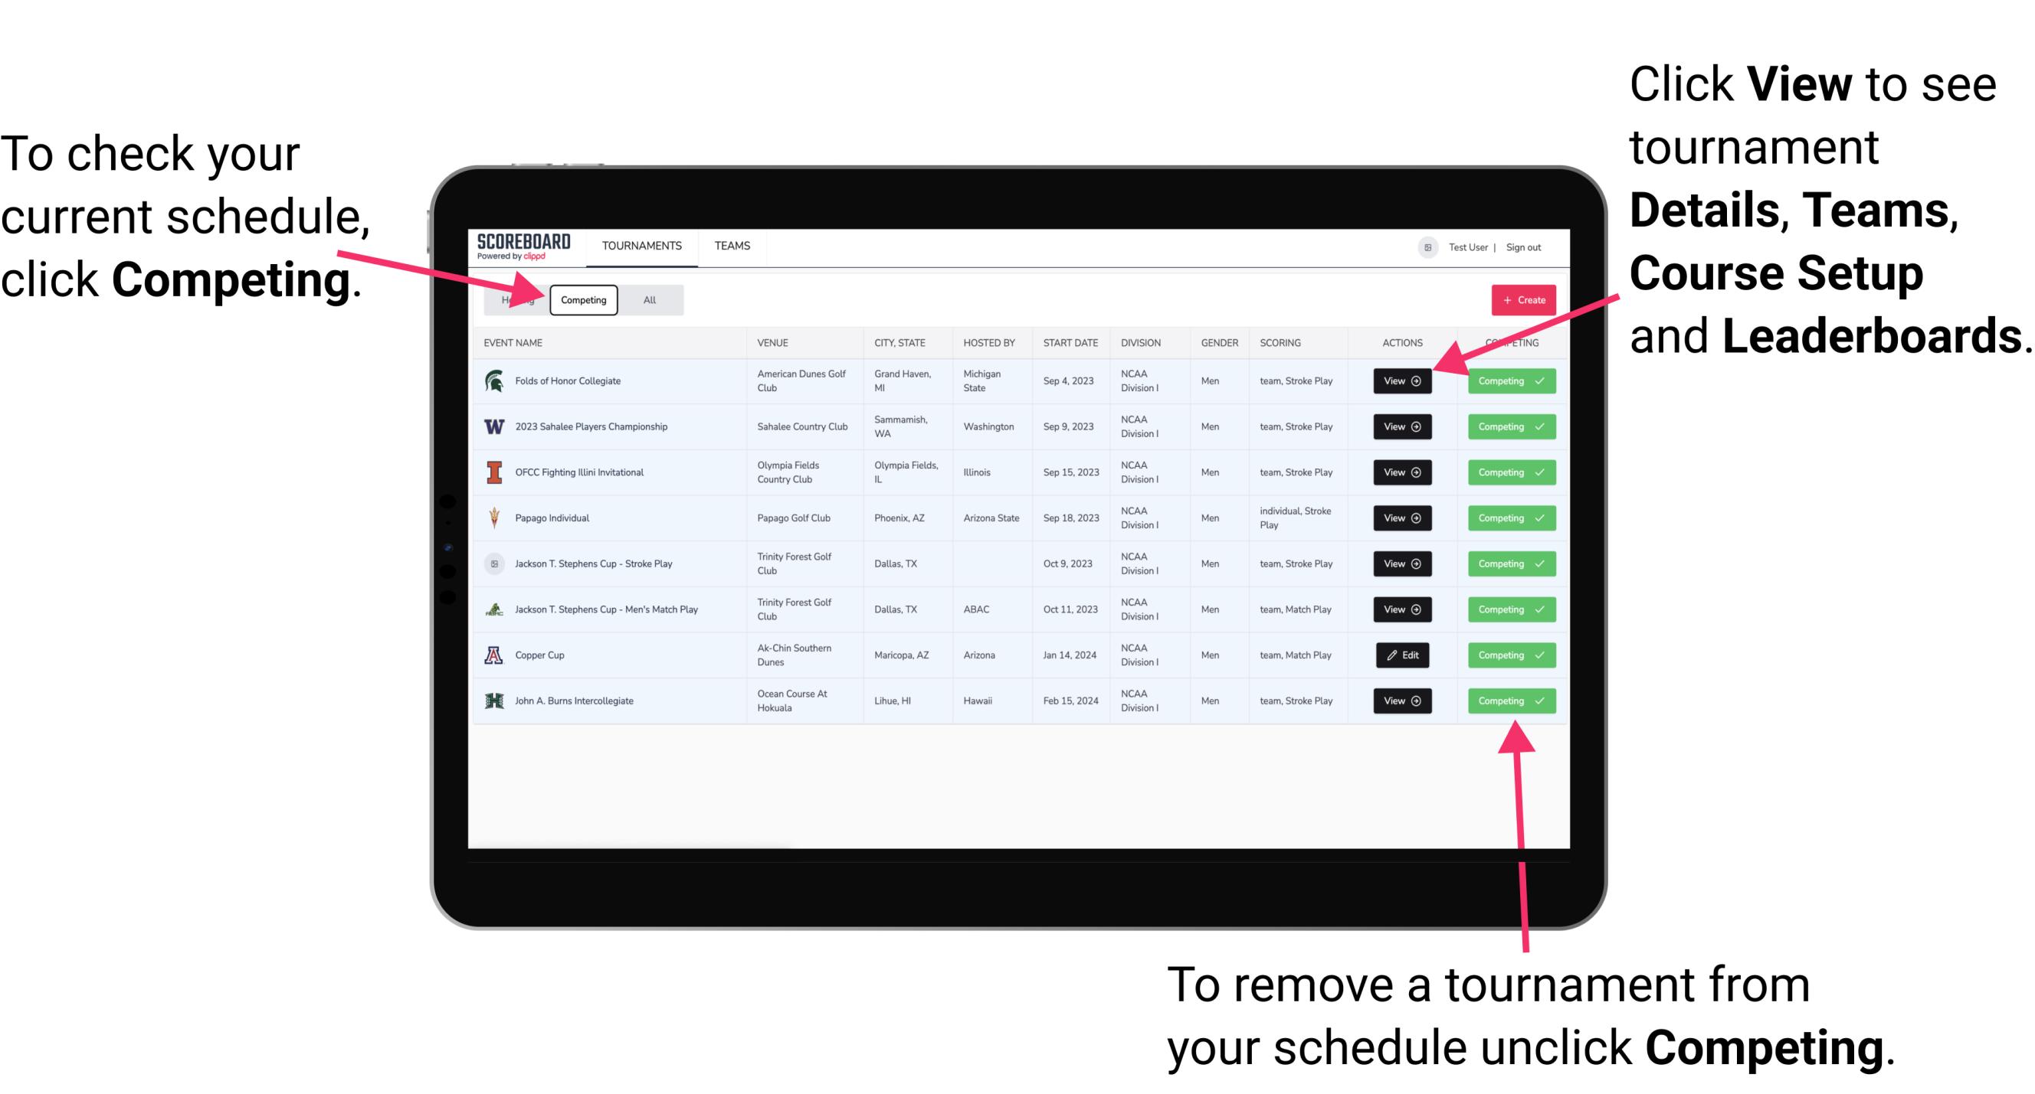Viewport: 2035px width, 1094px height.
Task: Toggle Competing status for Jackson T. Stephens Cup Stroke Play
Action: click(x=1506, y=563)
